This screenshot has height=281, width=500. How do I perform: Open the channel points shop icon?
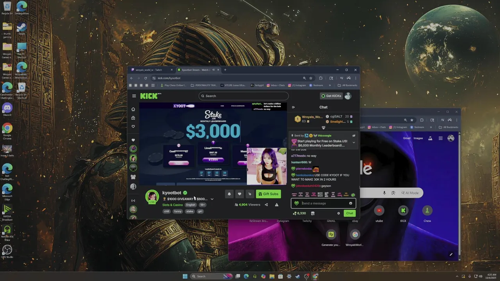tap(312, 213)
